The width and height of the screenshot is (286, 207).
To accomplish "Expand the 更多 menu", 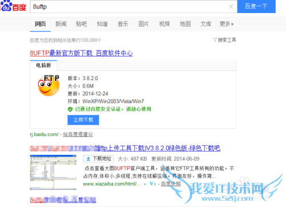I will [227, 24].
